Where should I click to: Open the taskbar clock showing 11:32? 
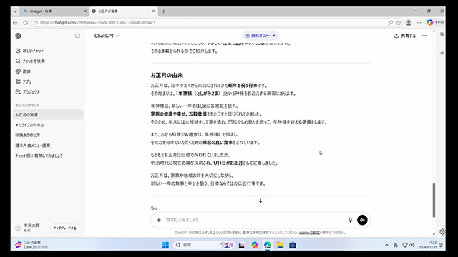[428, 245]
